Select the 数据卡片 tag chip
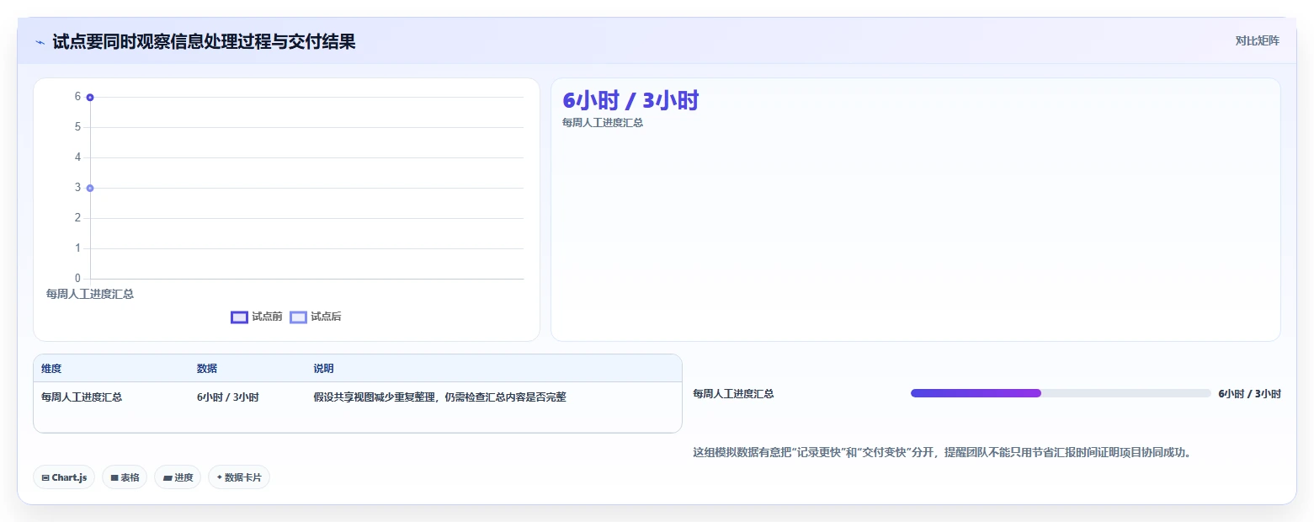Screen dimensions: 1314x522 (x=239, y=477)
